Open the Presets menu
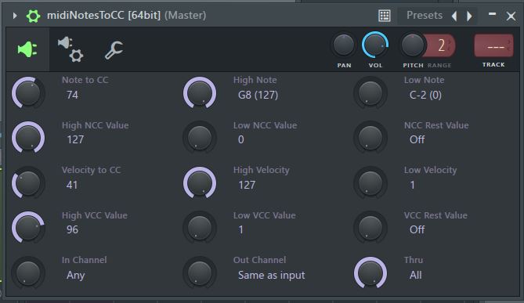 pos(425,16)
